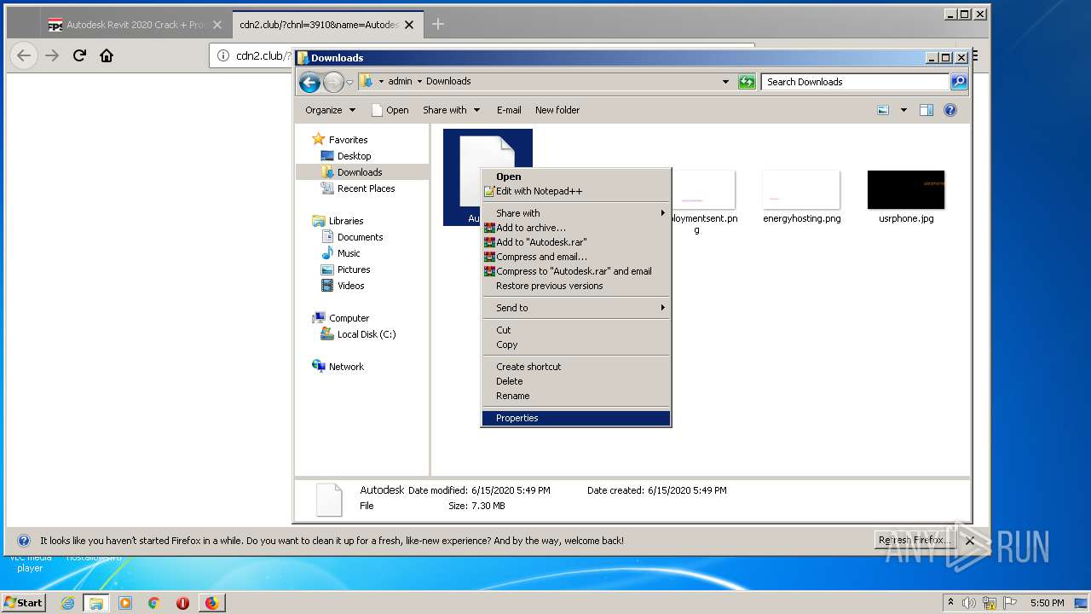The height and width of the screenshot is (614, 1091).
Task: Dismiss the Firefox refresh notification bar
Action: [970, 541]
